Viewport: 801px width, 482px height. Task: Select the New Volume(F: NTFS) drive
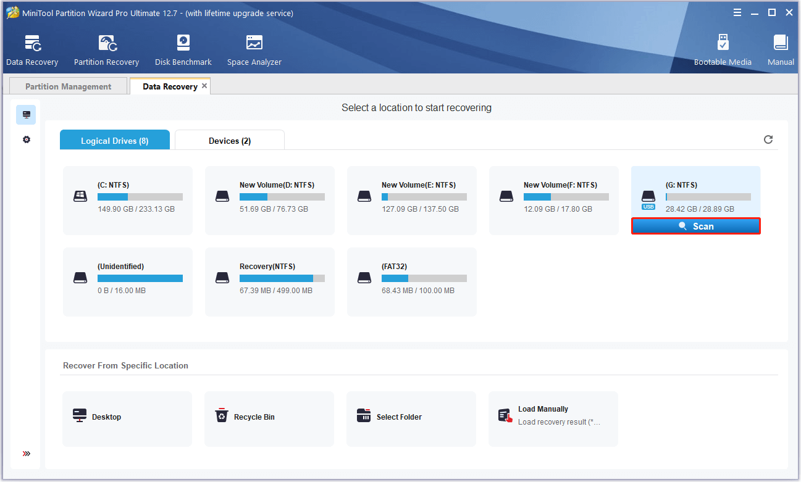554,200
